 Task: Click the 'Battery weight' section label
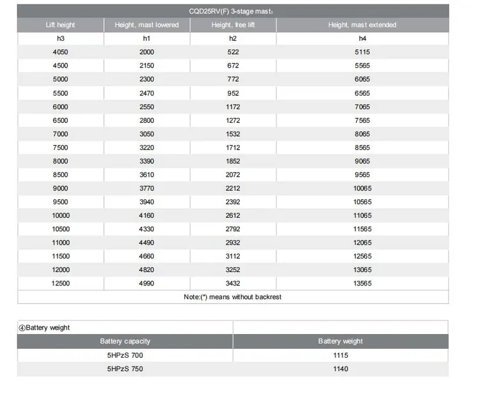click(44, 328)
